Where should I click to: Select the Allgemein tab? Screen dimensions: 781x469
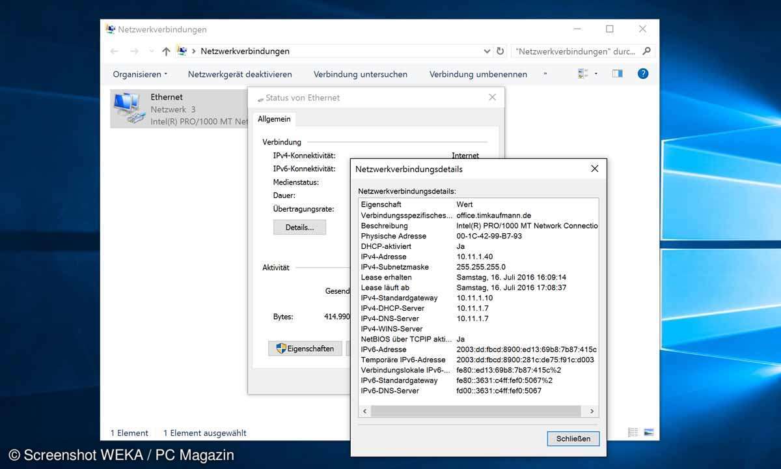(275, 119)
